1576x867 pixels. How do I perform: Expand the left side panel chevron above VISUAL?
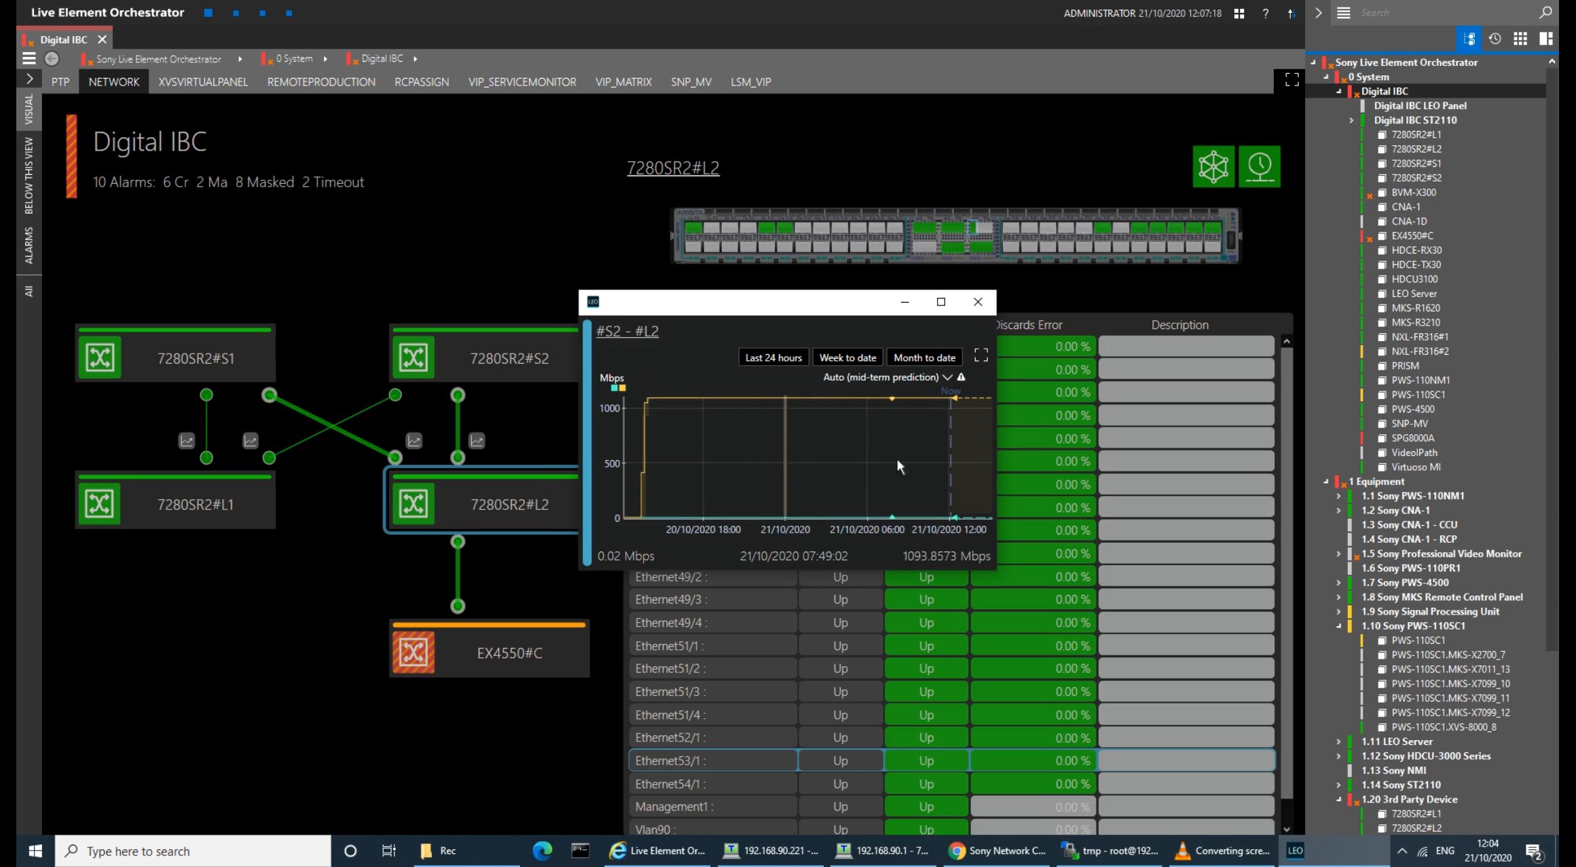(29, 79)
